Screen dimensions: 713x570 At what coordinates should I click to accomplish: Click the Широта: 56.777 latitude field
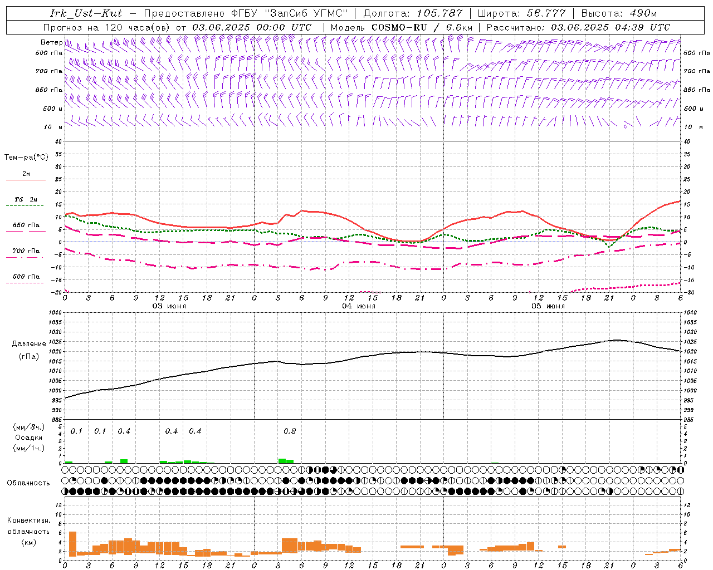(x=522, y=13)
